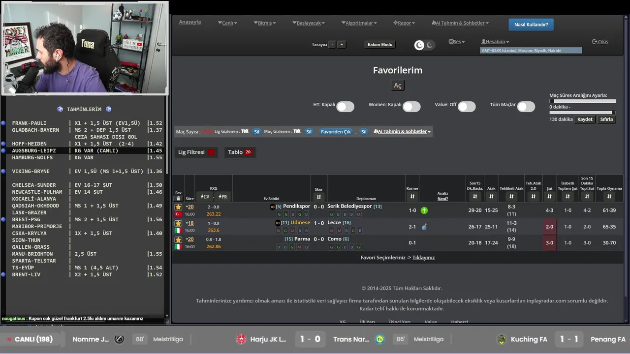This screenshot has height=354, width=630.
Task: Click Sil next to Lig Gizlenen
Action: pos(256,132)
